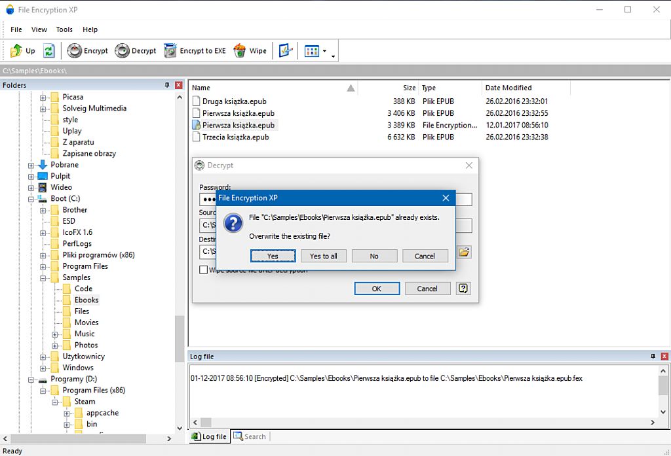Sort files by Type column header
Screen dimensions: 671x456
tap(450, 88)
